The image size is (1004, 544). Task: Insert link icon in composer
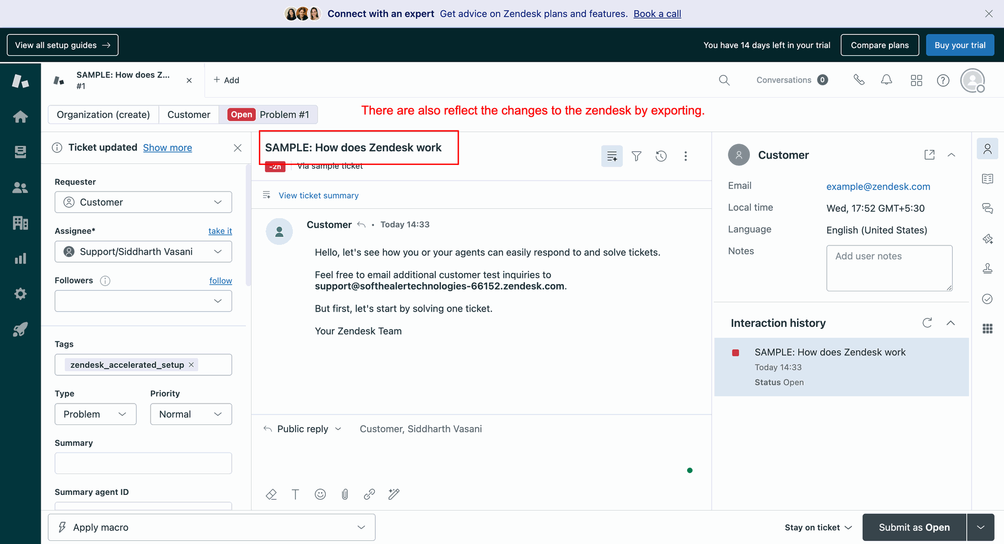point(369,494)
